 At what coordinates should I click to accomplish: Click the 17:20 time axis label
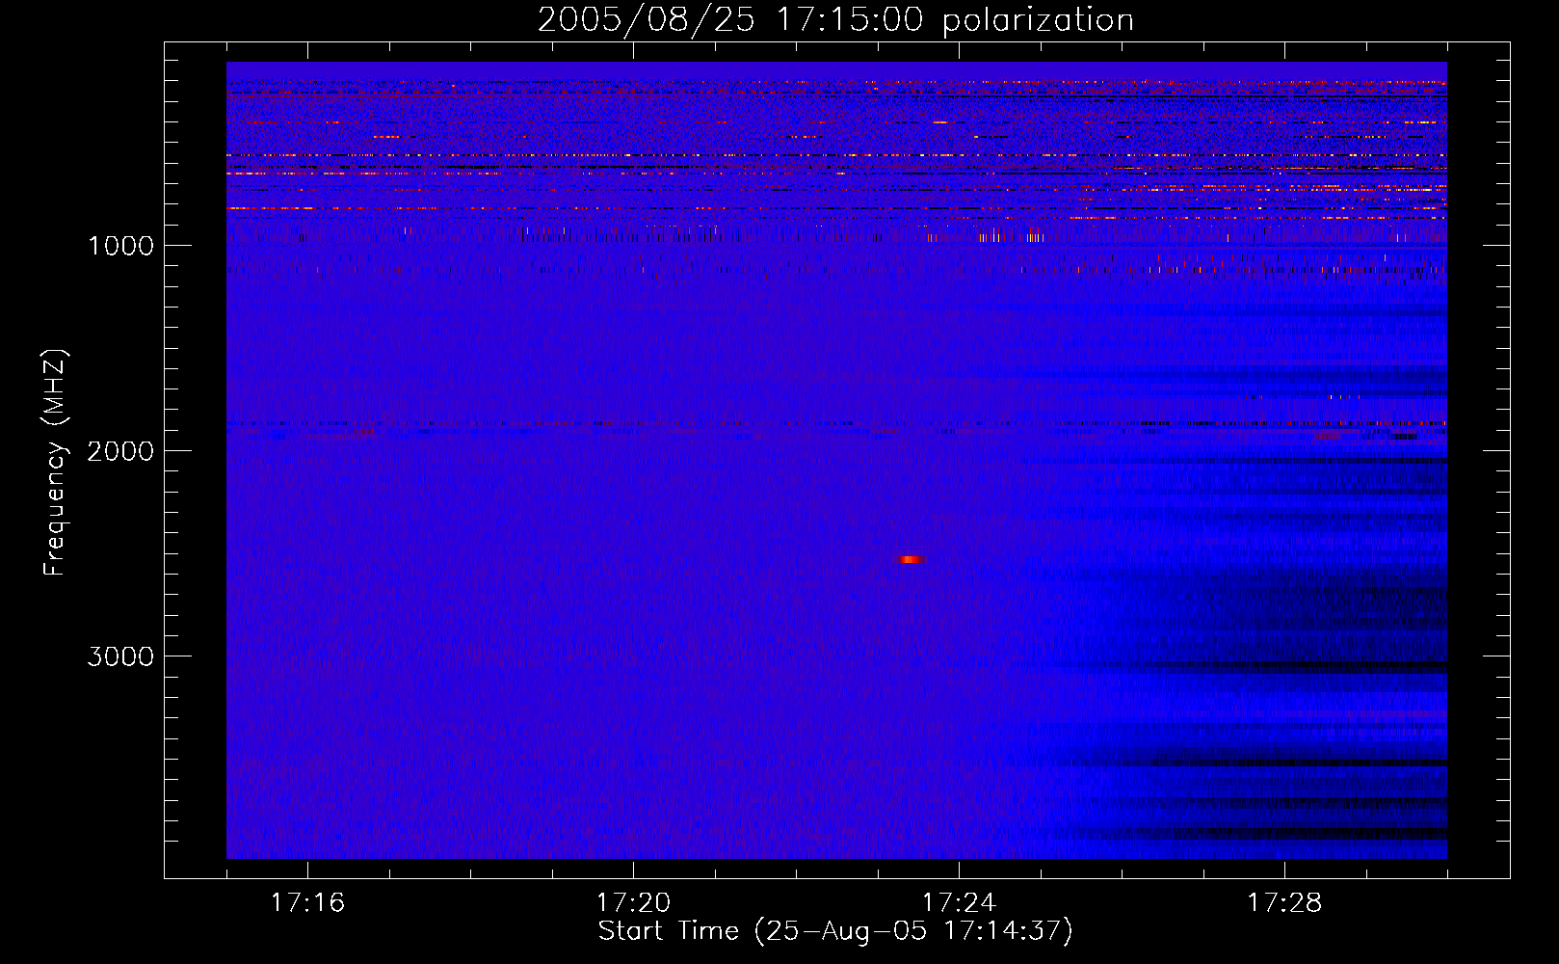[x=633, y=903]
